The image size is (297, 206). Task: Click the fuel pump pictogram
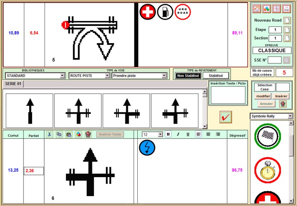[x=165, y=12]
